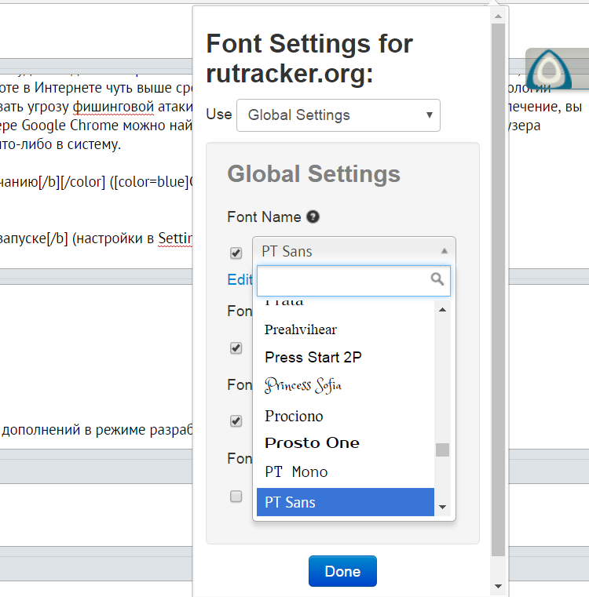
Task: Choose PT Mono from the list
Action: pos(346,471)
